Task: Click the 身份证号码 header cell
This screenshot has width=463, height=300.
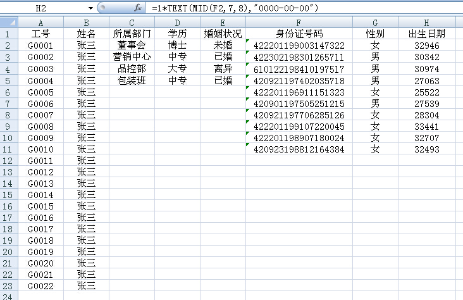Action: [299, 34]
